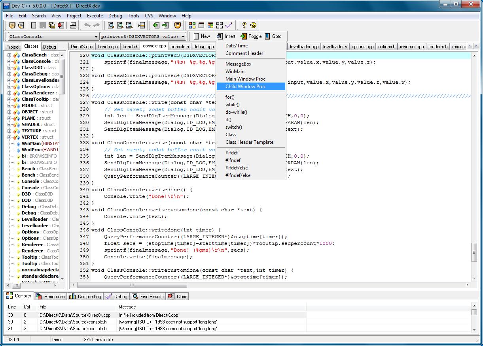Click the Goto button
483x346 pixels.
coord(274,36)
